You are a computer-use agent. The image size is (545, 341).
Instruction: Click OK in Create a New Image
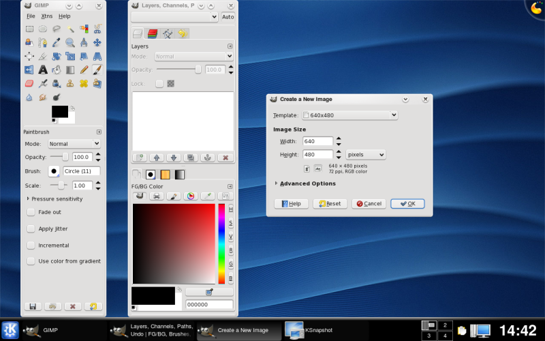407,203
